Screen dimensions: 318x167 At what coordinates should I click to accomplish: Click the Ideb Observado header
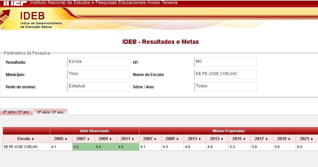(x=94, y=131)
